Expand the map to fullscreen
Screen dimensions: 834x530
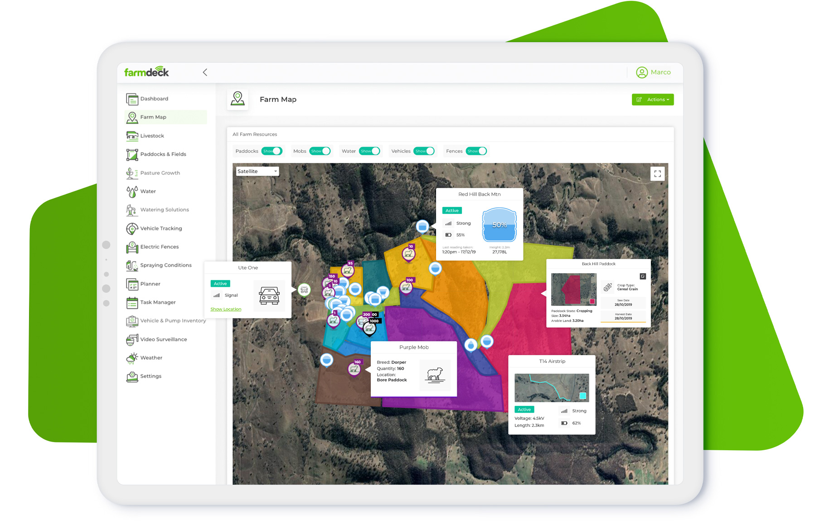pyautogui.click(x=657, y=173)
